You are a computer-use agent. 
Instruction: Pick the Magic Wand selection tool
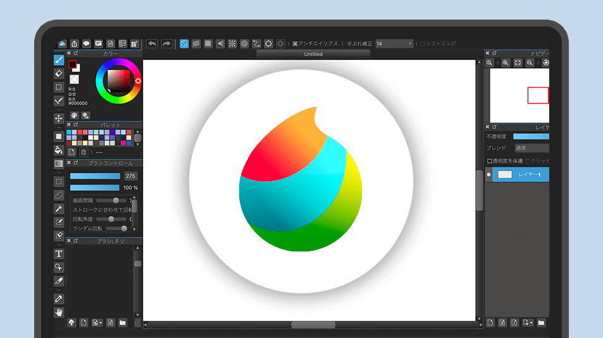click(x=59, y=208)
